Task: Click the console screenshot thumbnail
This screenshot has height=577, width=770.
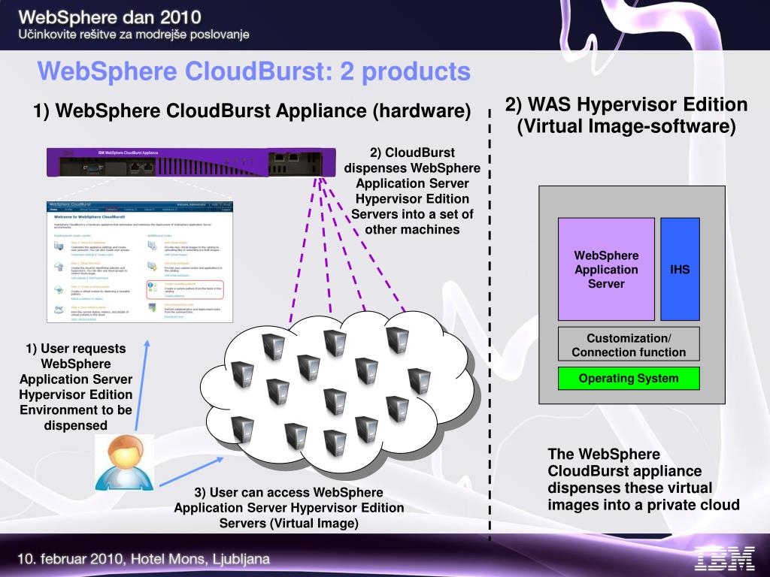Action: click(x=140, y=261)
